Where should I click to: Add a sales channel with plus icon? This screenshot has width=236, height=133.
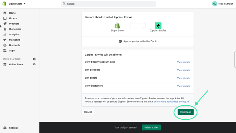(x=34, y=59)
